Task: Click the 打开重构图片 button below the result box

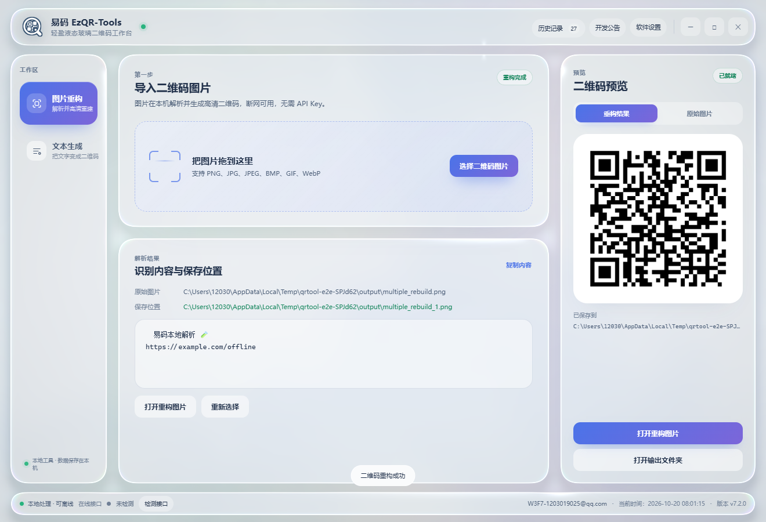Action: 165,407
